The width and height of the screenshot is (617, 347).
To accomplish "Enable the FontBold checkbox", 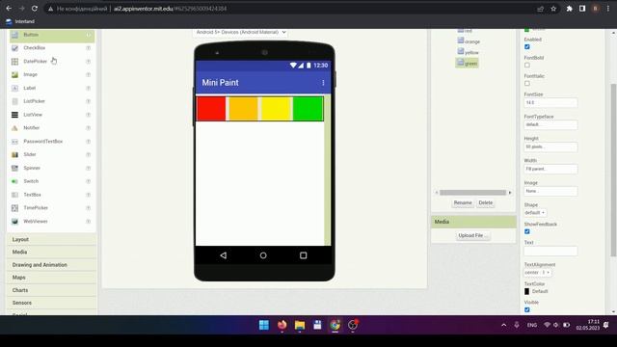I will [527, 66].
